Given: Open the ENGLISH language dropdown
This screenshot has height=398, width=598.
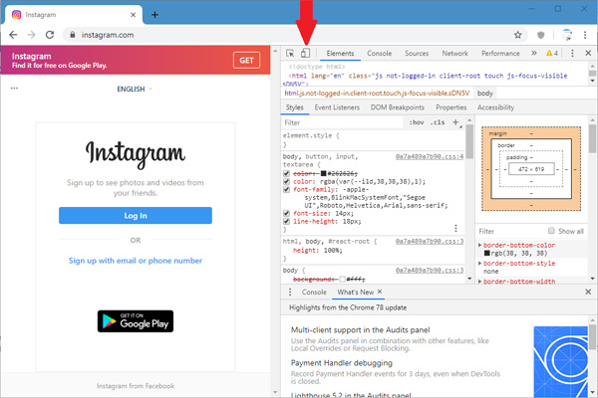Looking at the screenshot, I should [135, 90].
